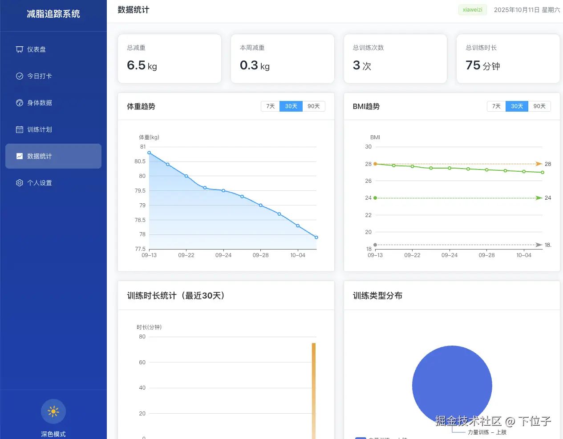Click the 训练计划 calendar icon

[x=19, y=129]
